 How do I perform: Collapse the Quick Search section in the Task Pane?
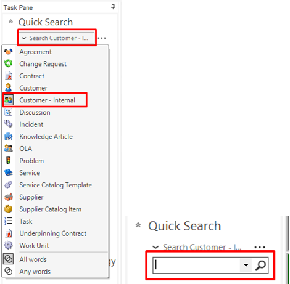point(10,22)
